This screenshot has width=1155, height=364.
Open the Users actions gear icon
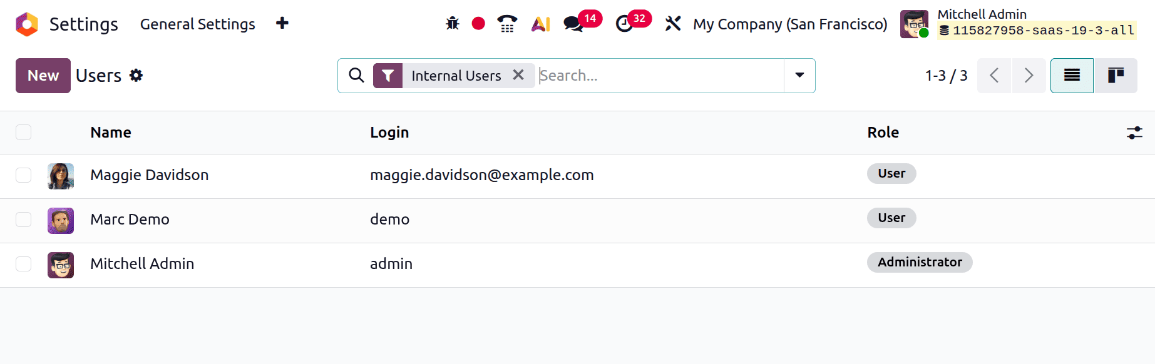(136, 76)
